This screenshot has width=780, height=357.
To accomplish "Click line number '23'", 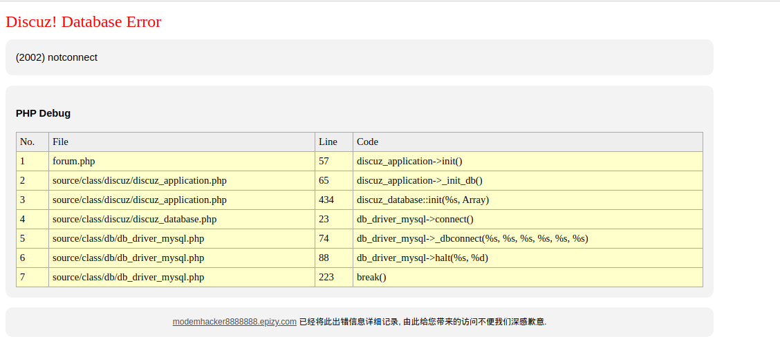I will 334,220.
